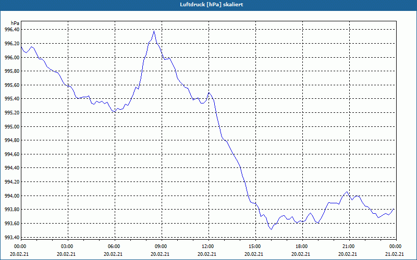Screen dimensions: 417x260
Task: Click the 993,60 y-axis label
Action: (x=12, y=224)
